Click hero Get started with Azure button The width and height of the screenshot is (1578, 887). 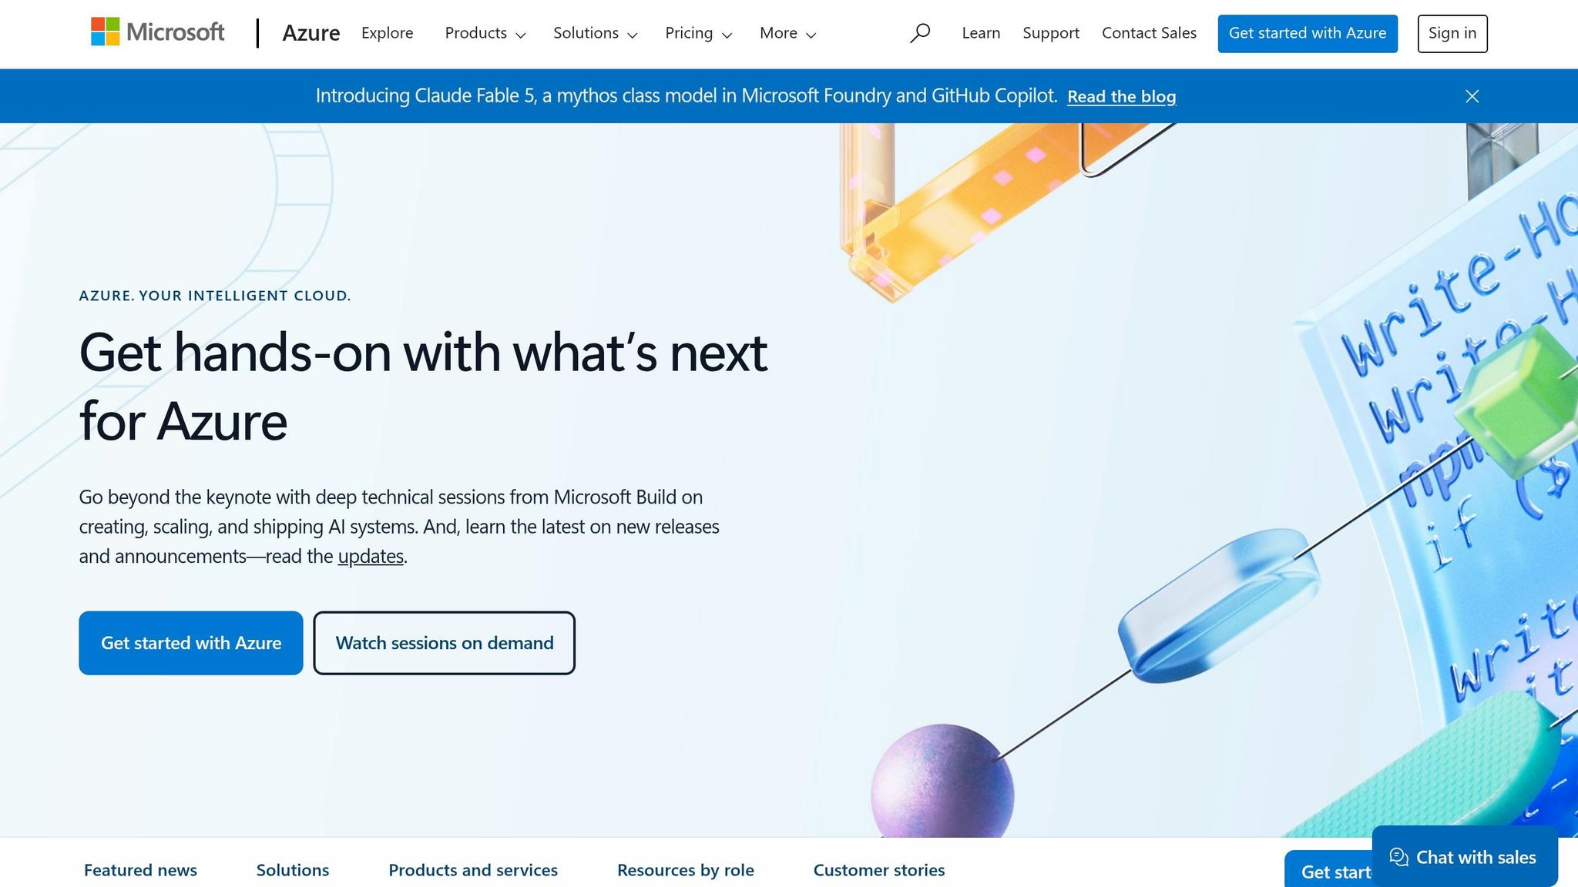[191, 643]
